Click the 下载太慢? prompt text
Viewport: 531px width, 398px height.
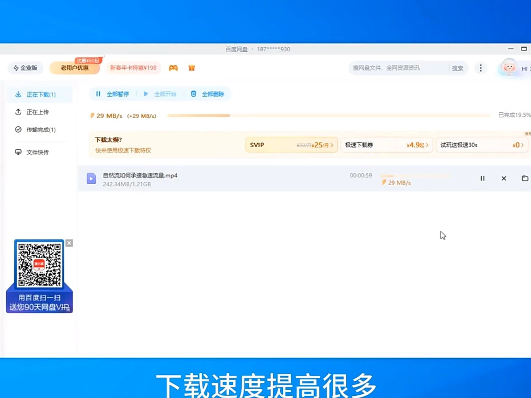pyautogui.click(x=108, y=140)
